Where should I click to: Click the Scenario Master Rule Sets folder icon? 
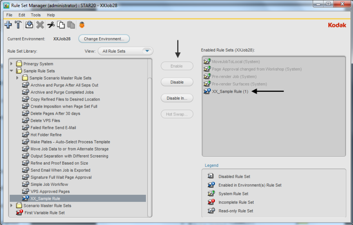pyautogui.click(x=19, y=205)
